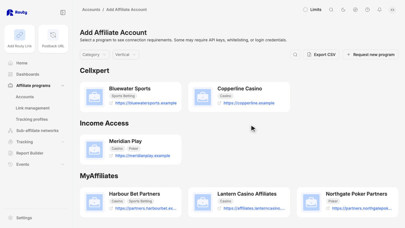
Task: Collapse the sidebar panel icon
Action: [63, 13]
